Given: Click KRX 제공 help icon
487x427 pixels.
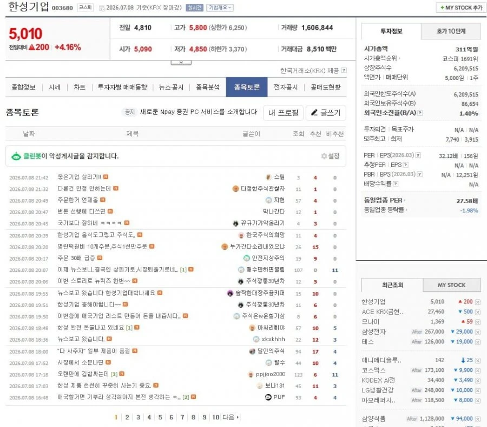Looking at the screenshot, I should pos(344,70).
